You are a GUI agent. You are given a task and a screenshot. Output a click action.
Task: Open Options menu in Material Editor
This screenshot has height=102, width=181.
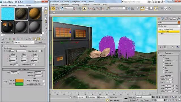[x=21, y=5]
